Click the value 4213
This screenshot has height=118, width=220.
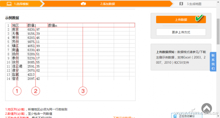(31, 75)
